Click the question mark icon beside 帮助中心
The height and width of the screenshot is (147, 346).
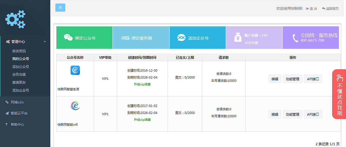click(x=6, y=124)
